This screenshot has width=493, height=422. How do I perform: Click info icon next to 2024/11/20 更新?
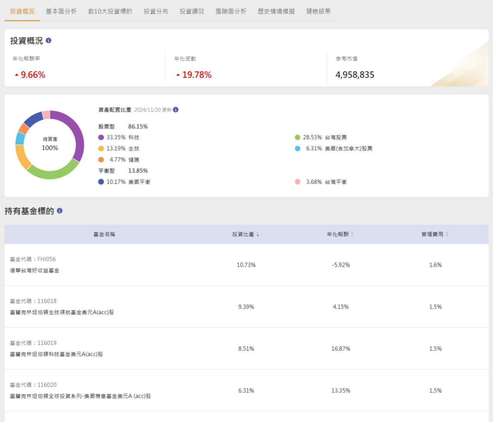(x=176, y=110)
